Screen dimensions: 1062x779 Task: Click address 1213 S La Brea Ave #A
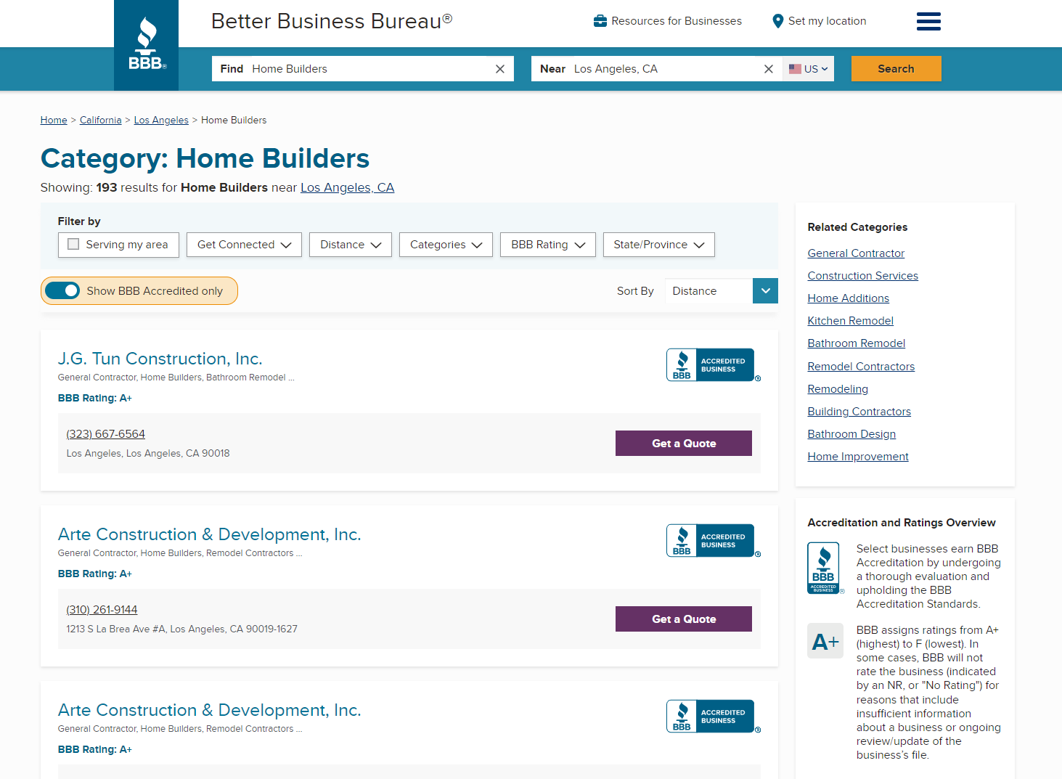(182, 629)
